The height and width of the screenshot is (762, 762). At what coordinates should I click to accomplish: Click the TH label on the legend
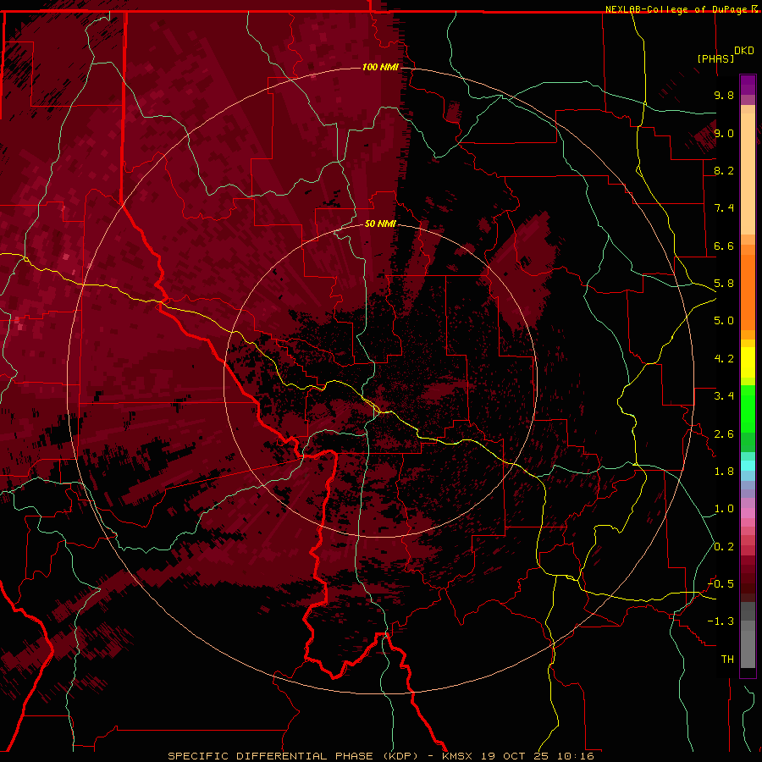pos(727,660)
